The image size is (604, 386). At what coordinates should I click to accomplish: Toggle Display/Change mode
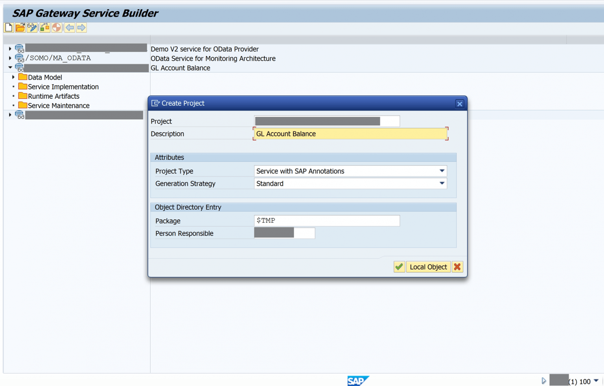point(32,28)
